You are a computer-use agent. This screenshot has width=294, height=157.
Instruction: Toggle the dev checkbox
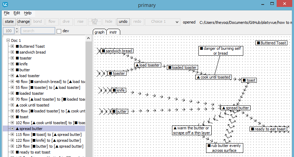click(x=59, y=31)
